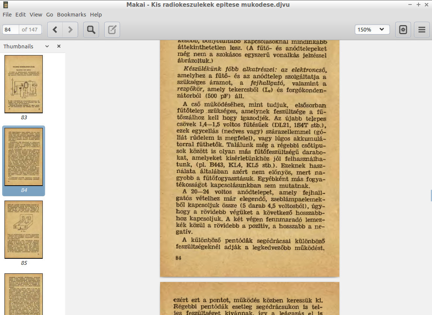Close the Thumbnails sidebar
This screenshot has width=432, height=315.
58,46
